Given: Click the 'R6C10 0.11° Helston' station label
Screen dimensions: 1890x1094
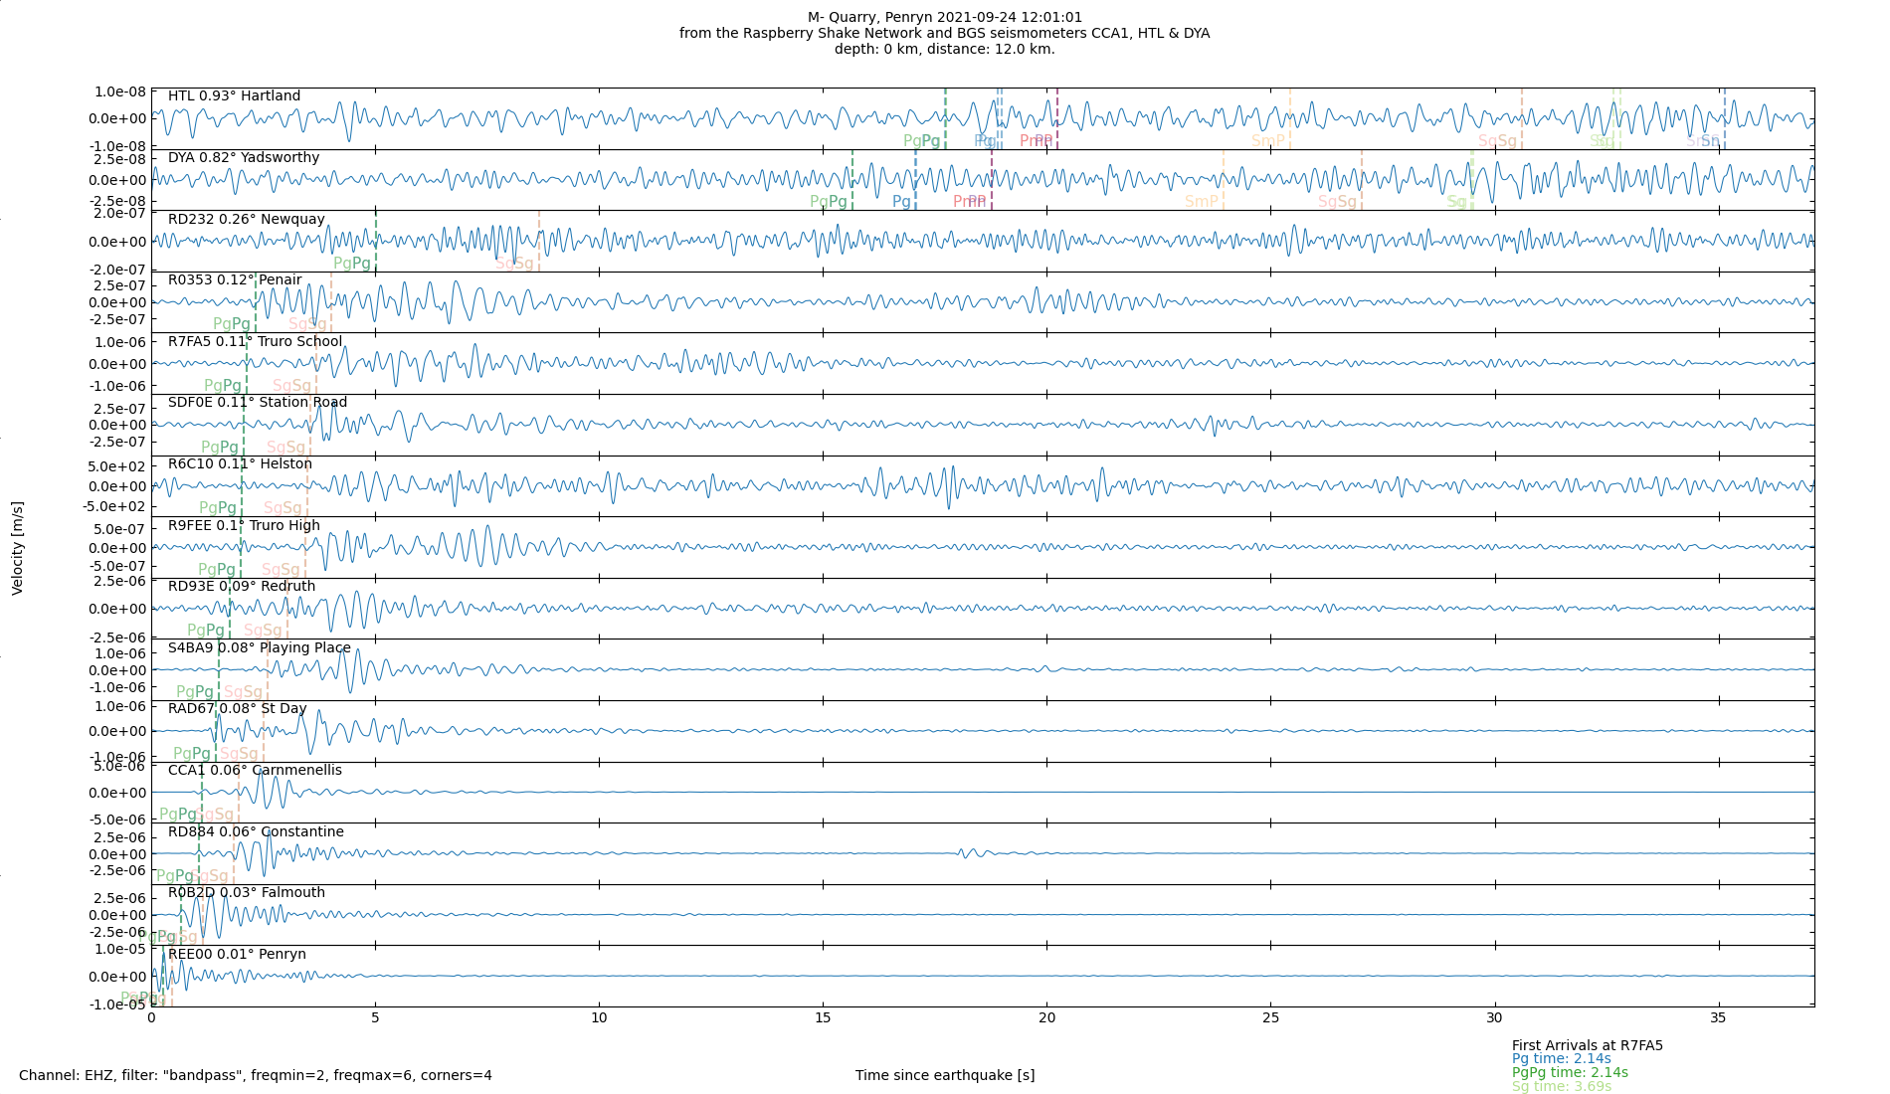Looking at the screenshot, I should click(240, 463).
